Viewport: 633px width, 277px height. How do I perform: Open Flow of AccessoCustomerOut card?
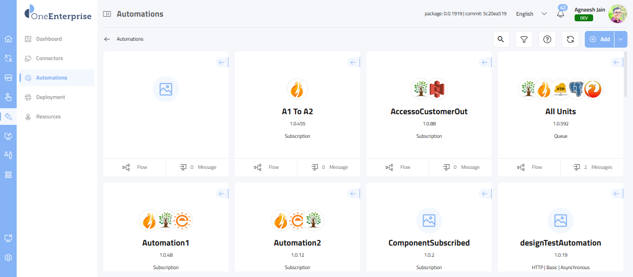(x=398, y=167)
